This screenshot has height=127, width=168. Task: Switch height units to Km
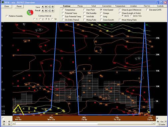(x=162, y=122)
